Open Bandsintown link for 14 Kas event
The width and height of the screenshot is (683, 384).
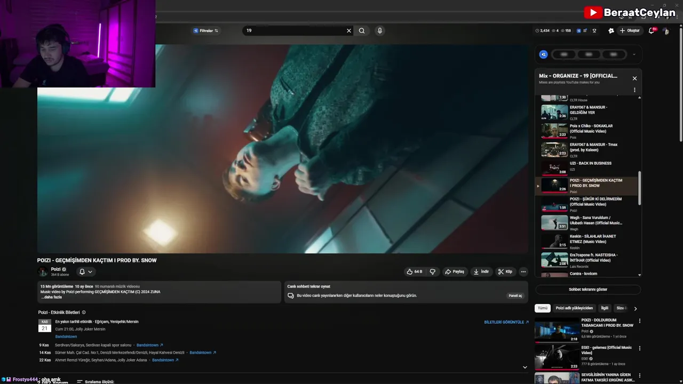[203, 353]
